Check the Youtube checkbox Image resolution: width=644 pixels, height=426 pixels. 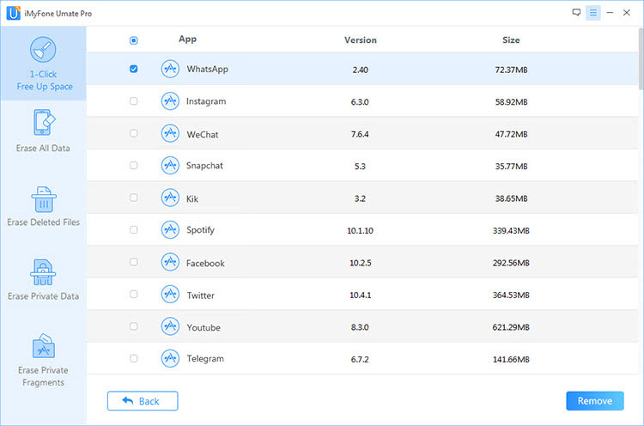tap(133, 326)
